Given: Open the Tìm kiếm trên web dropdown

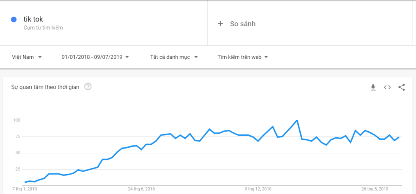Looking at the screenshot, I should point(243,57).
